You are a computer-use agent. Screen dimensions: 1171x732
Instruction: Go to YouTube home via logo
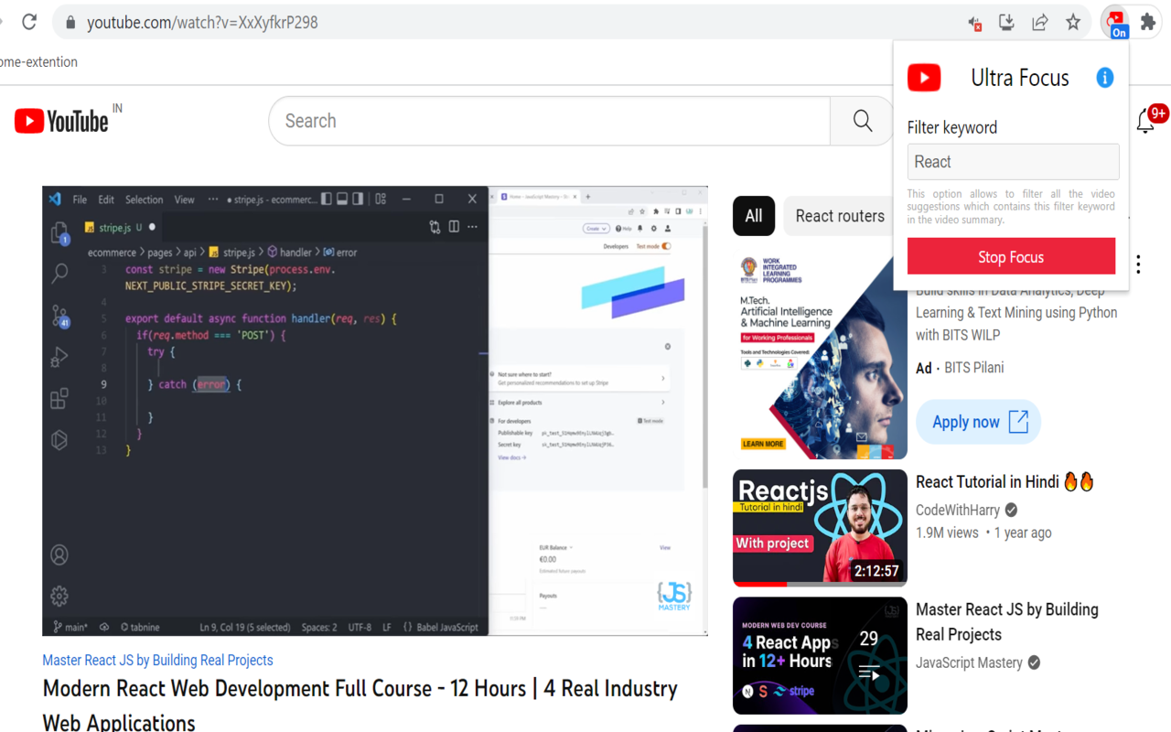pyautogui.click(x=61, y=121)
